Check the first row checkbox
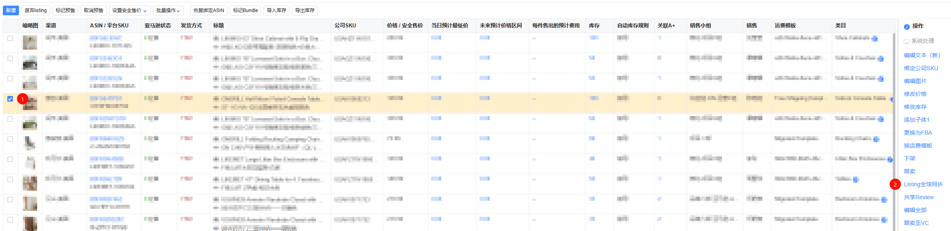Screen dimensions: 951x231 (10, 38)
